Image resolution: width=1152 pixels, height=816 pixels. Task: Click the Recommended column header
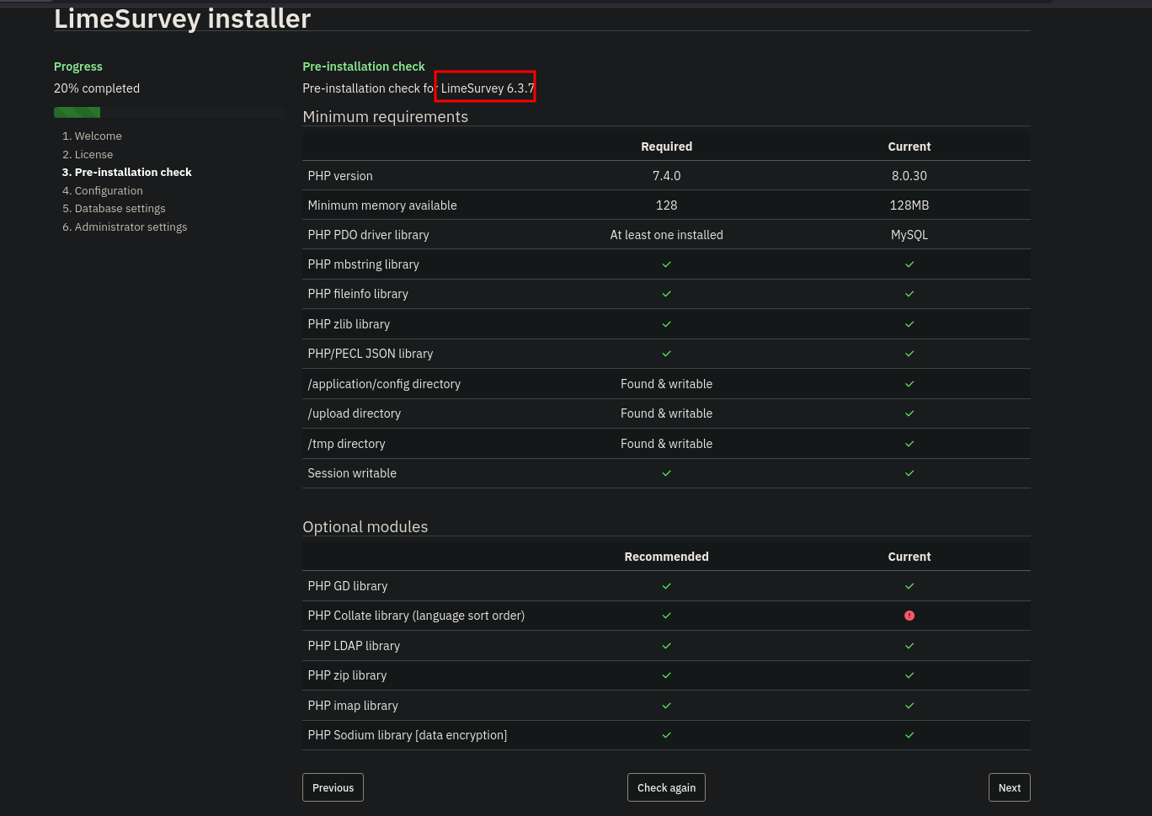[666, 557]
